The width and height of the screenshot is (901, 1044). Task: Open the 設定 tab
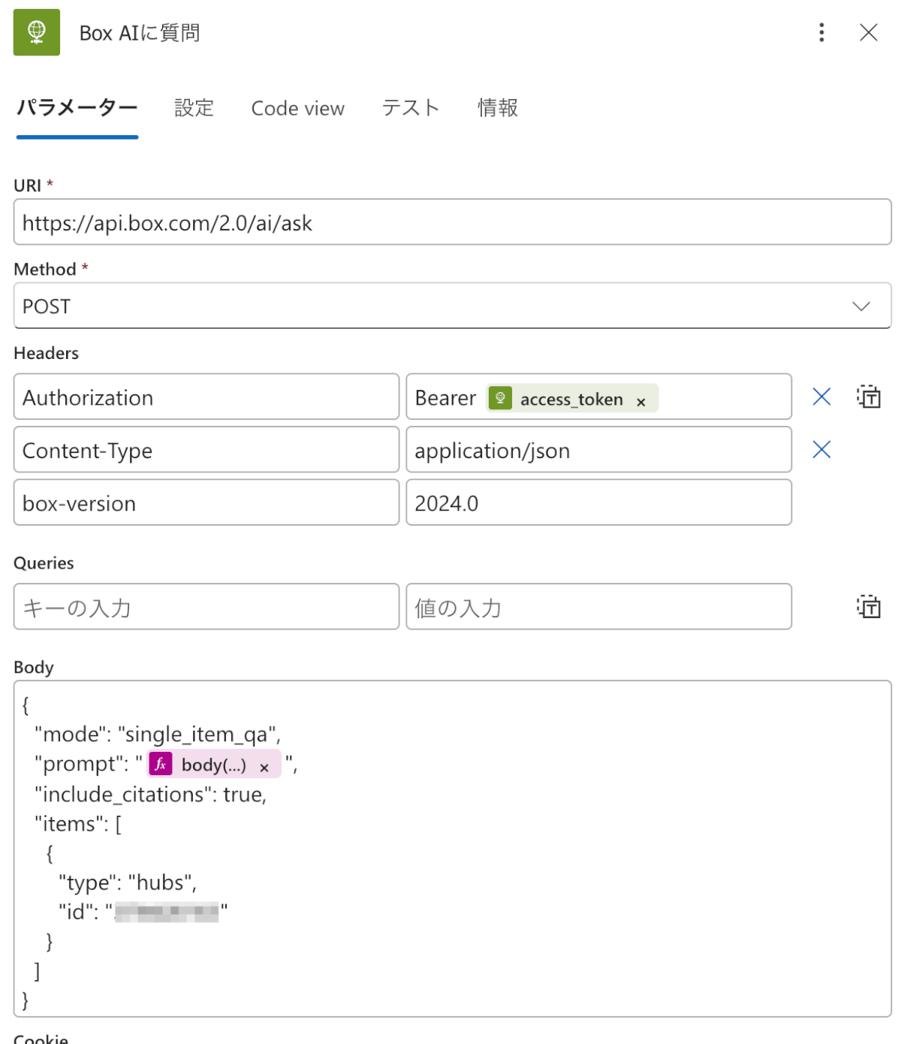tap(194, 108)
